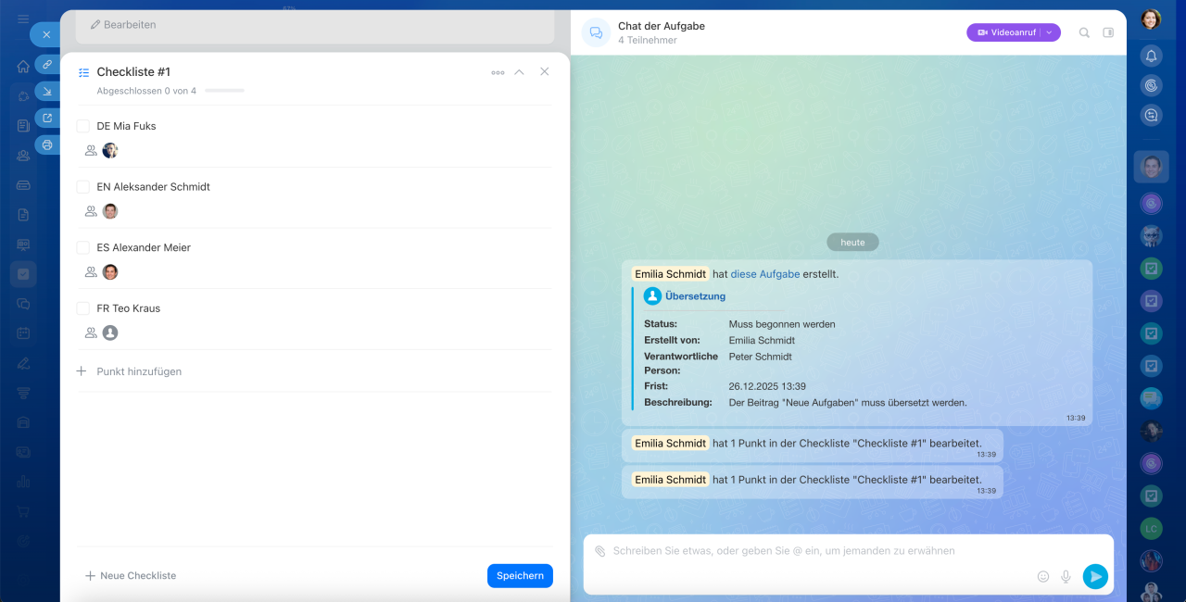This screenshot has height=602, width=1186.
Task: Click the chat message input field
Action: 815,551
